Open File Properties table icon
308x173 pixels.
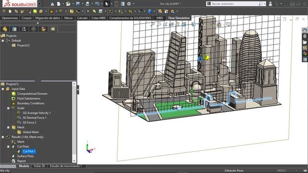[123, 4]
